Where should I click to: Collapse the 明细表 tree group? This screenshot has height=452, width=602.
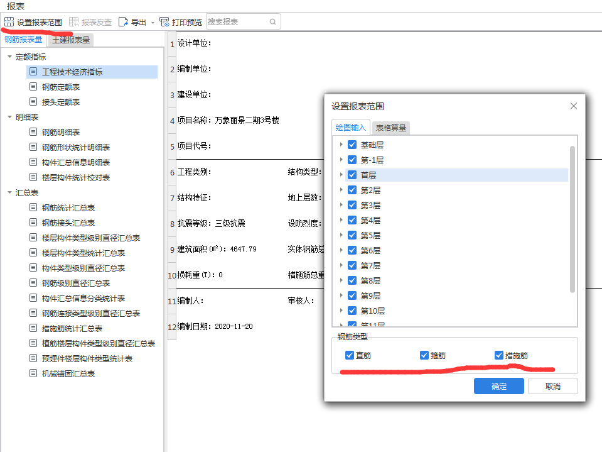point(9,117)
